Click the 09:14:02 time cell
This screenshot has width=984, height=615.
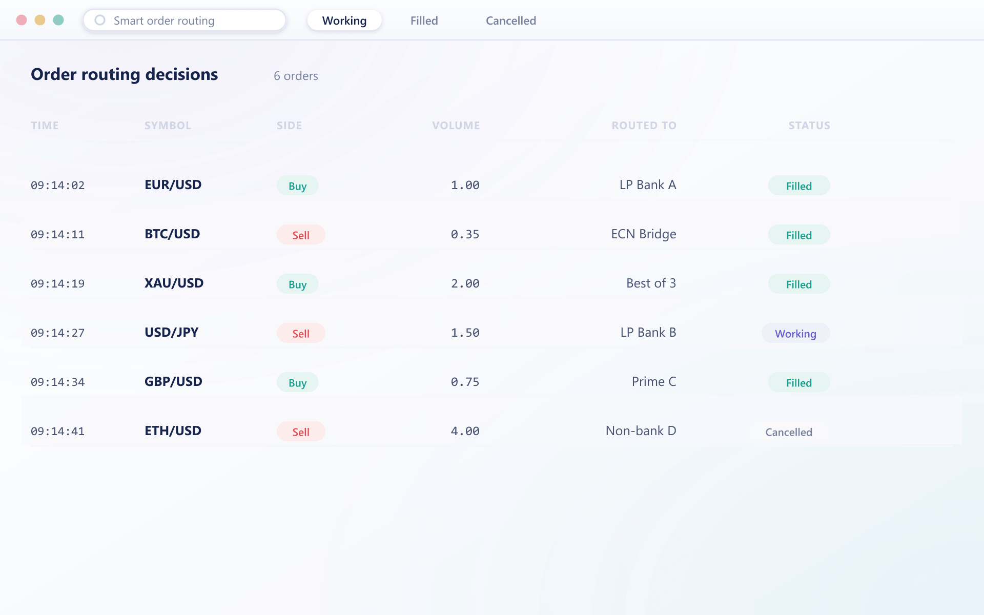pos(57,185)
